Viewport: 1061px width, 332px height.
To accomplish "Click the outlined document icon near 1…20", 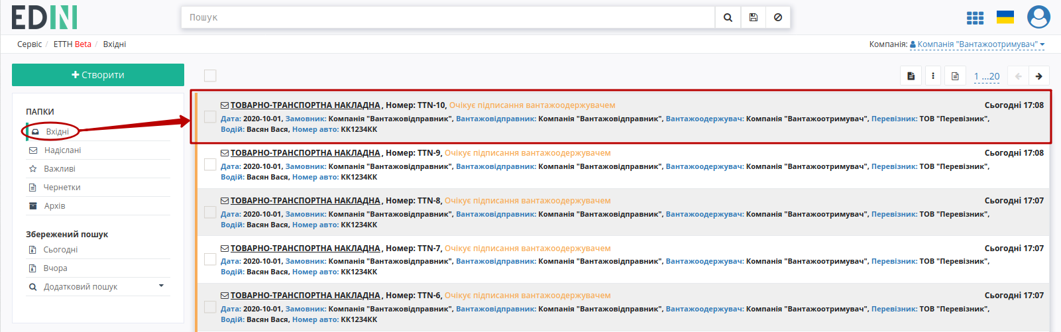I will [955, 76].
